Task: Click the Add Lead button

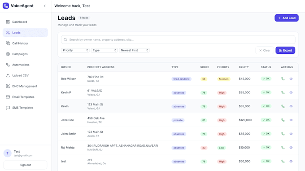Action: click(x=287, y=18)
